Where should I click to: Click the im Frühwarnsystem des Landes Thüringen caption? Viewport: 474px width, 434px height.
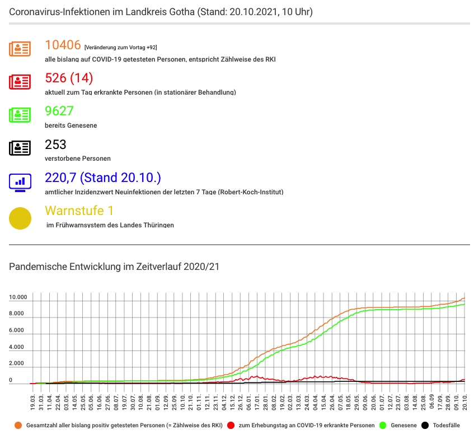point(110,225)
